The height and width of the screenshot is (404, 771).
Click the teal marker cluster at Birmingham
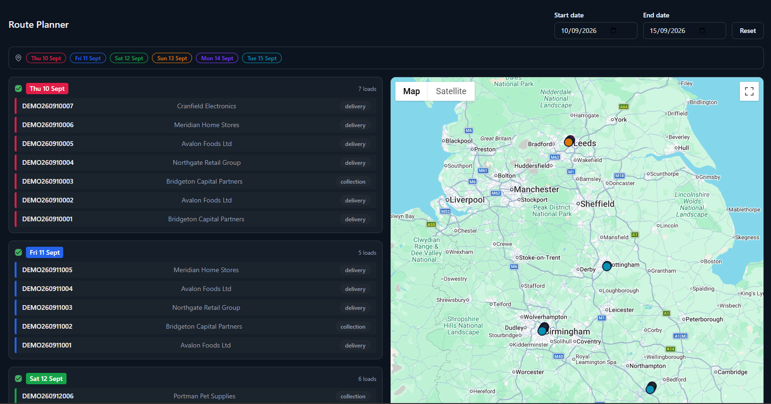click(542, 331)
